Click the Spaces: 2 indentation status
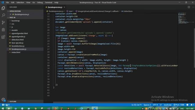195x110 pixels. (147, 105)
